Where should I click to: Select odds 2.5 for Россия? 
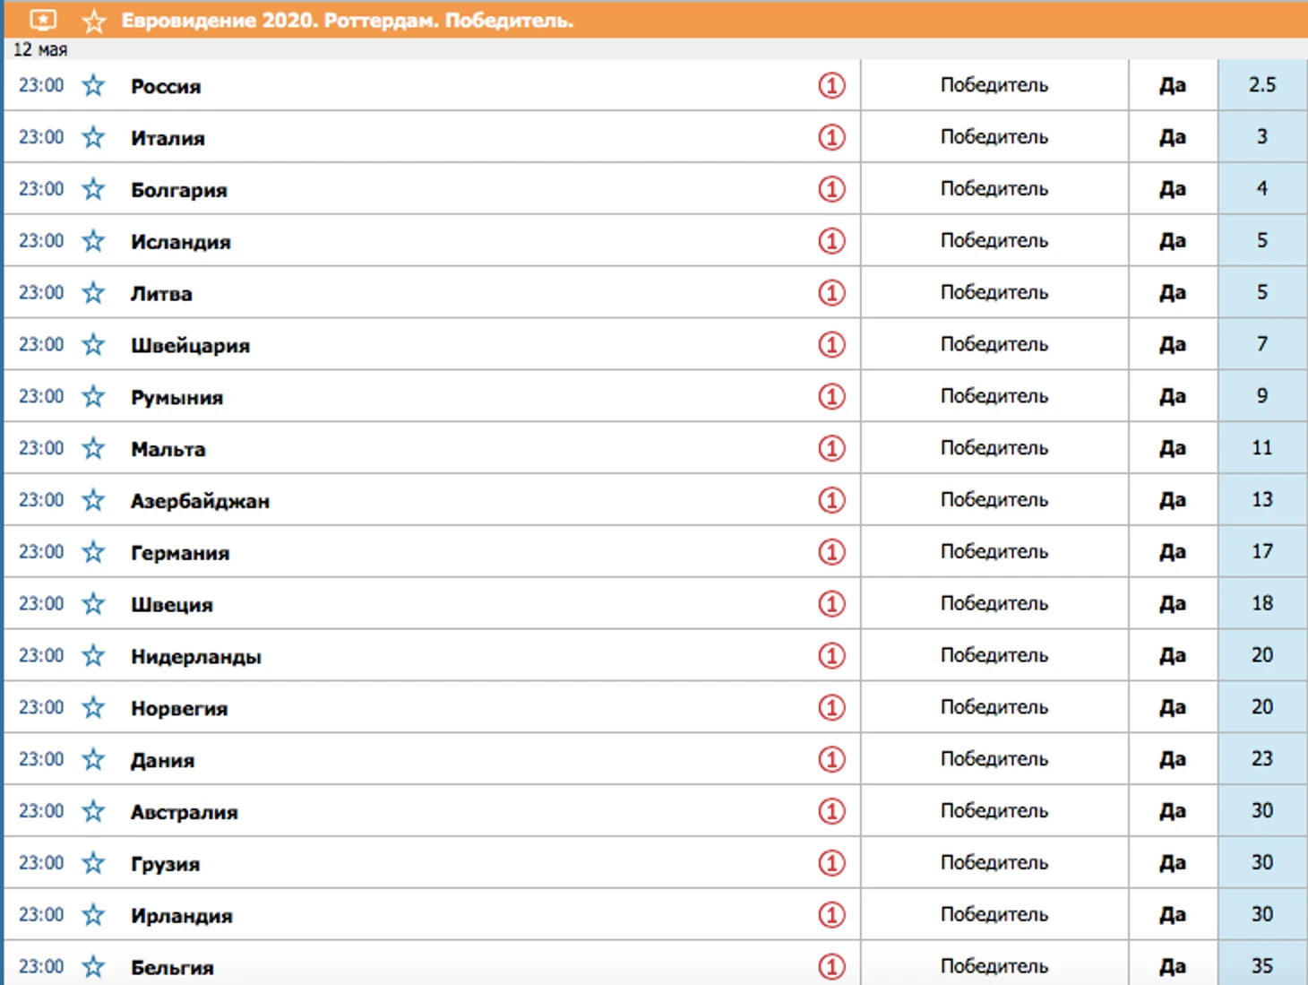point(1262,85)
